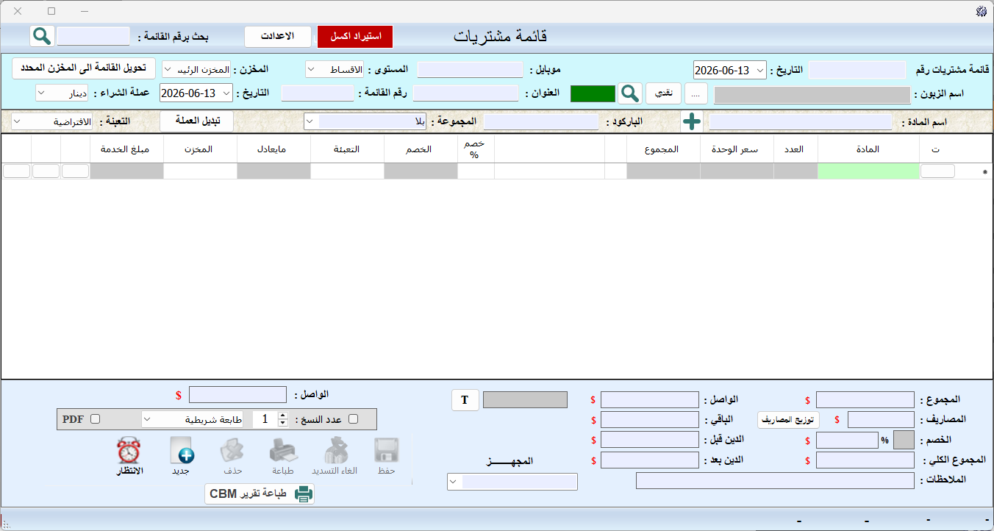Click the green color box near address

(x=593, y=93)
